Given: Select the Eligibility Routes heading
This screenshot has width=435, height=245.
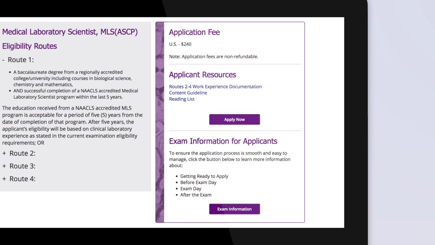Looking at the screenshot, I should (30, 46).
